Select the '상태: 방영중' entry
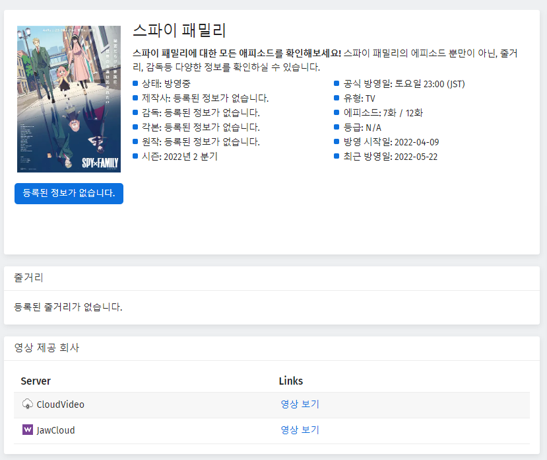Image resolution: width=547 pixels, height=460 pixels. point(166,83)
